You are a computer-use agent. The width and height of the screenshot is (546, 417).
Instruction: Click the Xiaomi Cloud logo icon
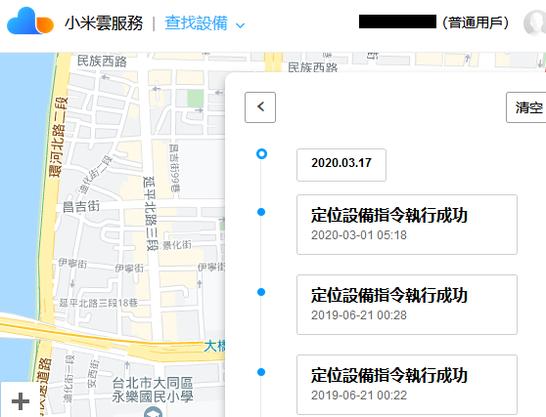[30, 21]
